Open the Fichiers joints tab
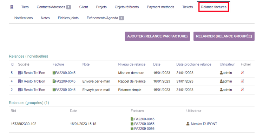 tap(68, 18)
